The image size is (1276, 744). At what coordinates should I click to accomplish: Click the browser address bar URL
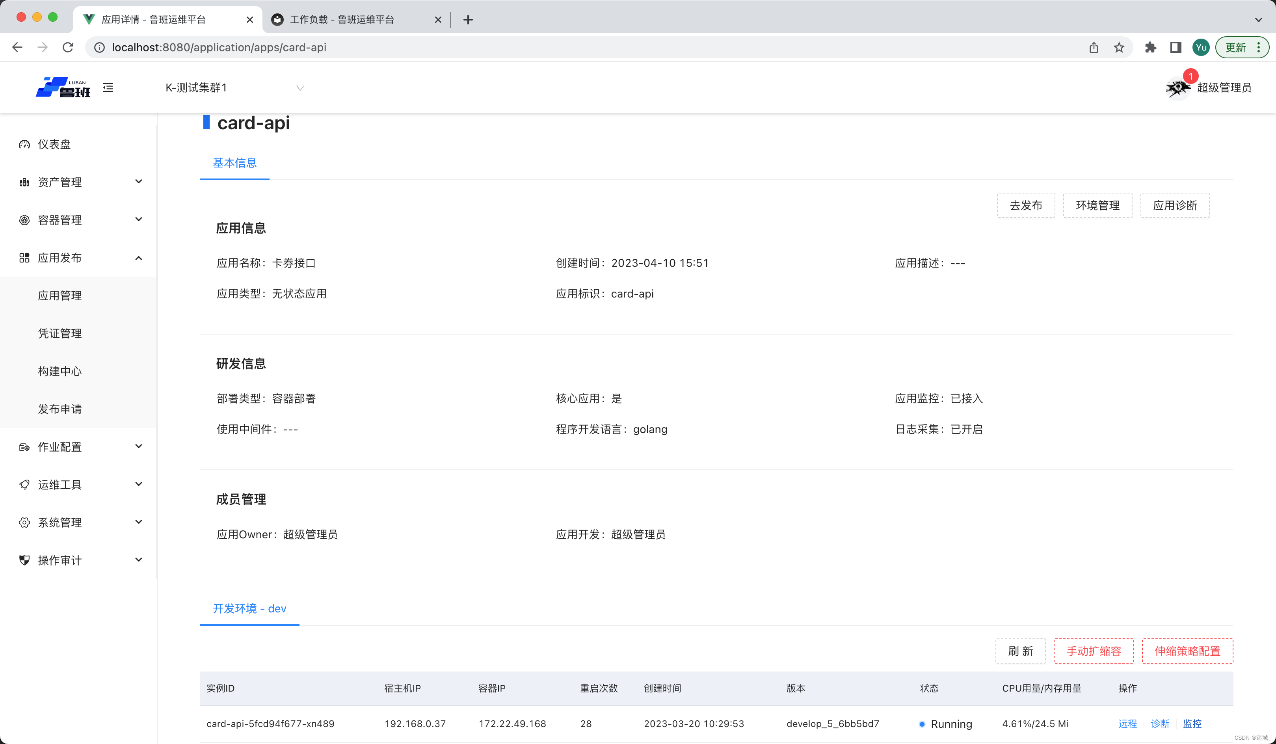219,47
